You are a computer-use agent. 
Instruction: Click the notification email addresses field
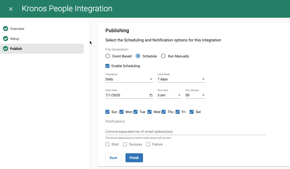[x=186, y=132]
